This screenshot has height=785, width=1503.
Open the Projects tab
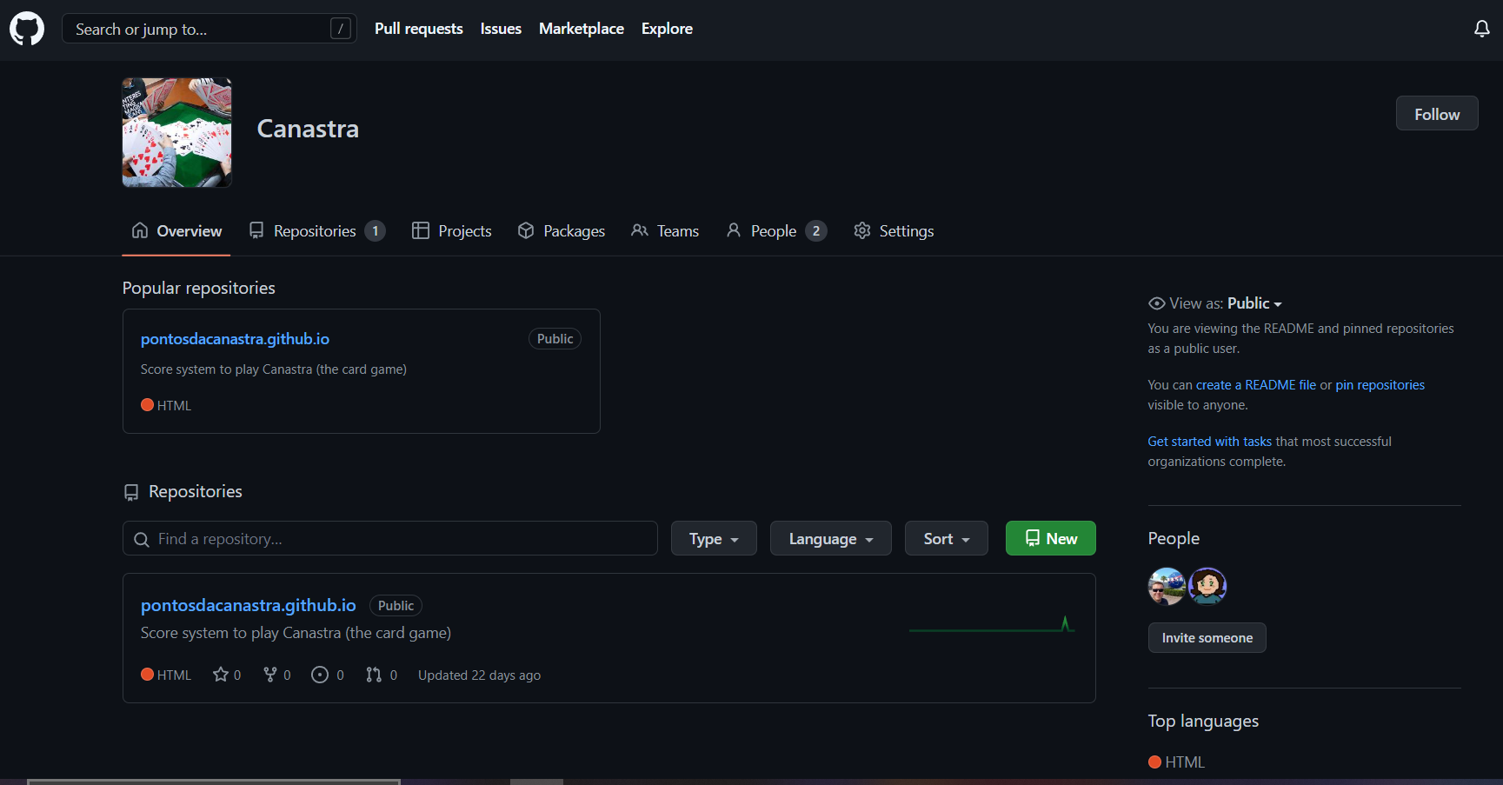[x=452, y=231]
